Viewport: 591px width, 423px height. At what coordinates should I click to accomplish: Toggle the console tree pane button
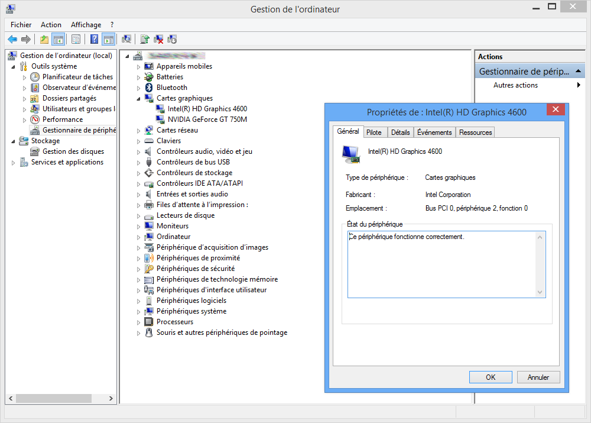click(58, 40)
